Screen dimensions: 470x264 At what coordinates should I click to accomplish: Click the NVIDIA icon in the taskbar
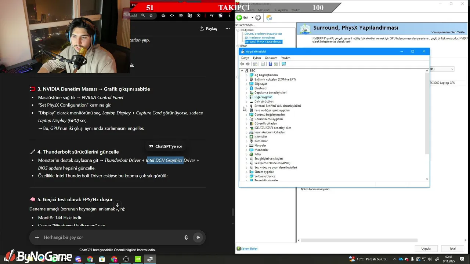pyautogui.click(x=138, y=259)
